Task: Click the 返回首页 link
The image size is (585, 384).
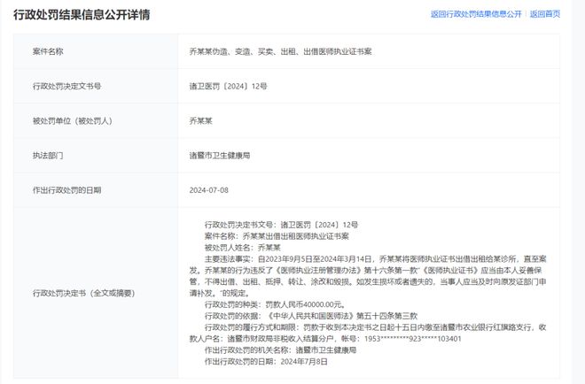Action: [x=545, y=14]
